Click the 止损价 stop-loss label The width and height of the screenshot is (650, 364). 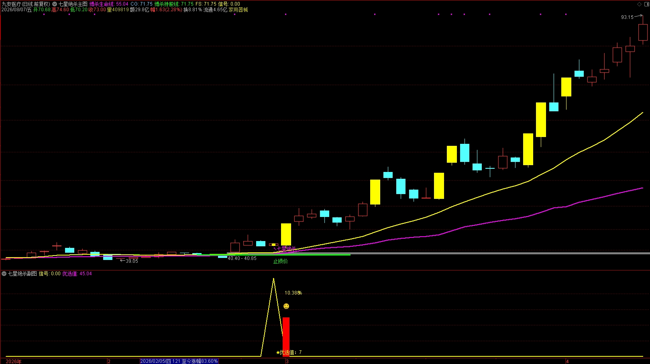pos(280,261)
